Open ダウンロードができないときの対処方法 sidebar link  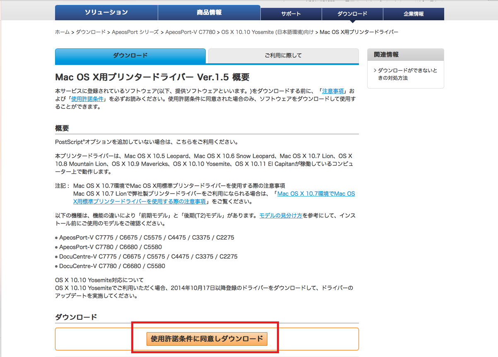pyautogui.click(x=407, y=74)
